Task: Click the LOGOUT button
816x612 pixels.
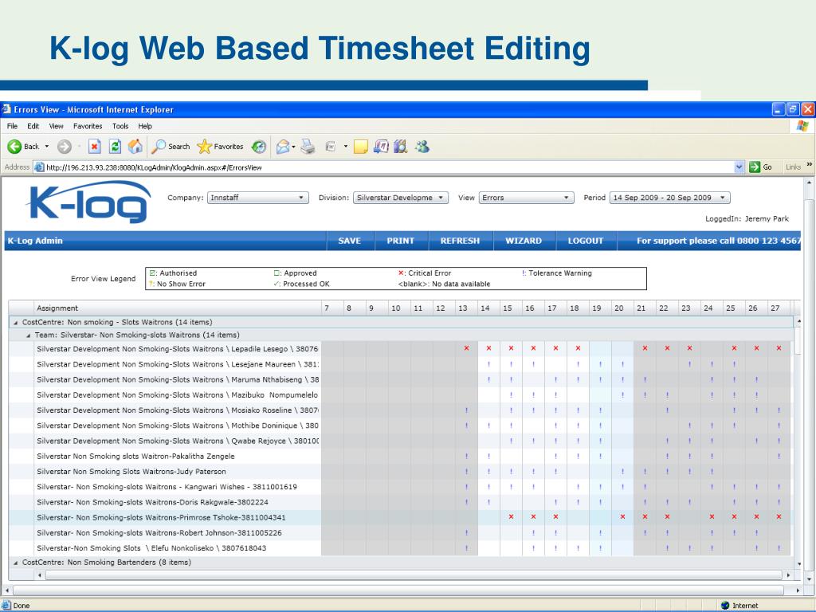Action: tap(586, 241)
